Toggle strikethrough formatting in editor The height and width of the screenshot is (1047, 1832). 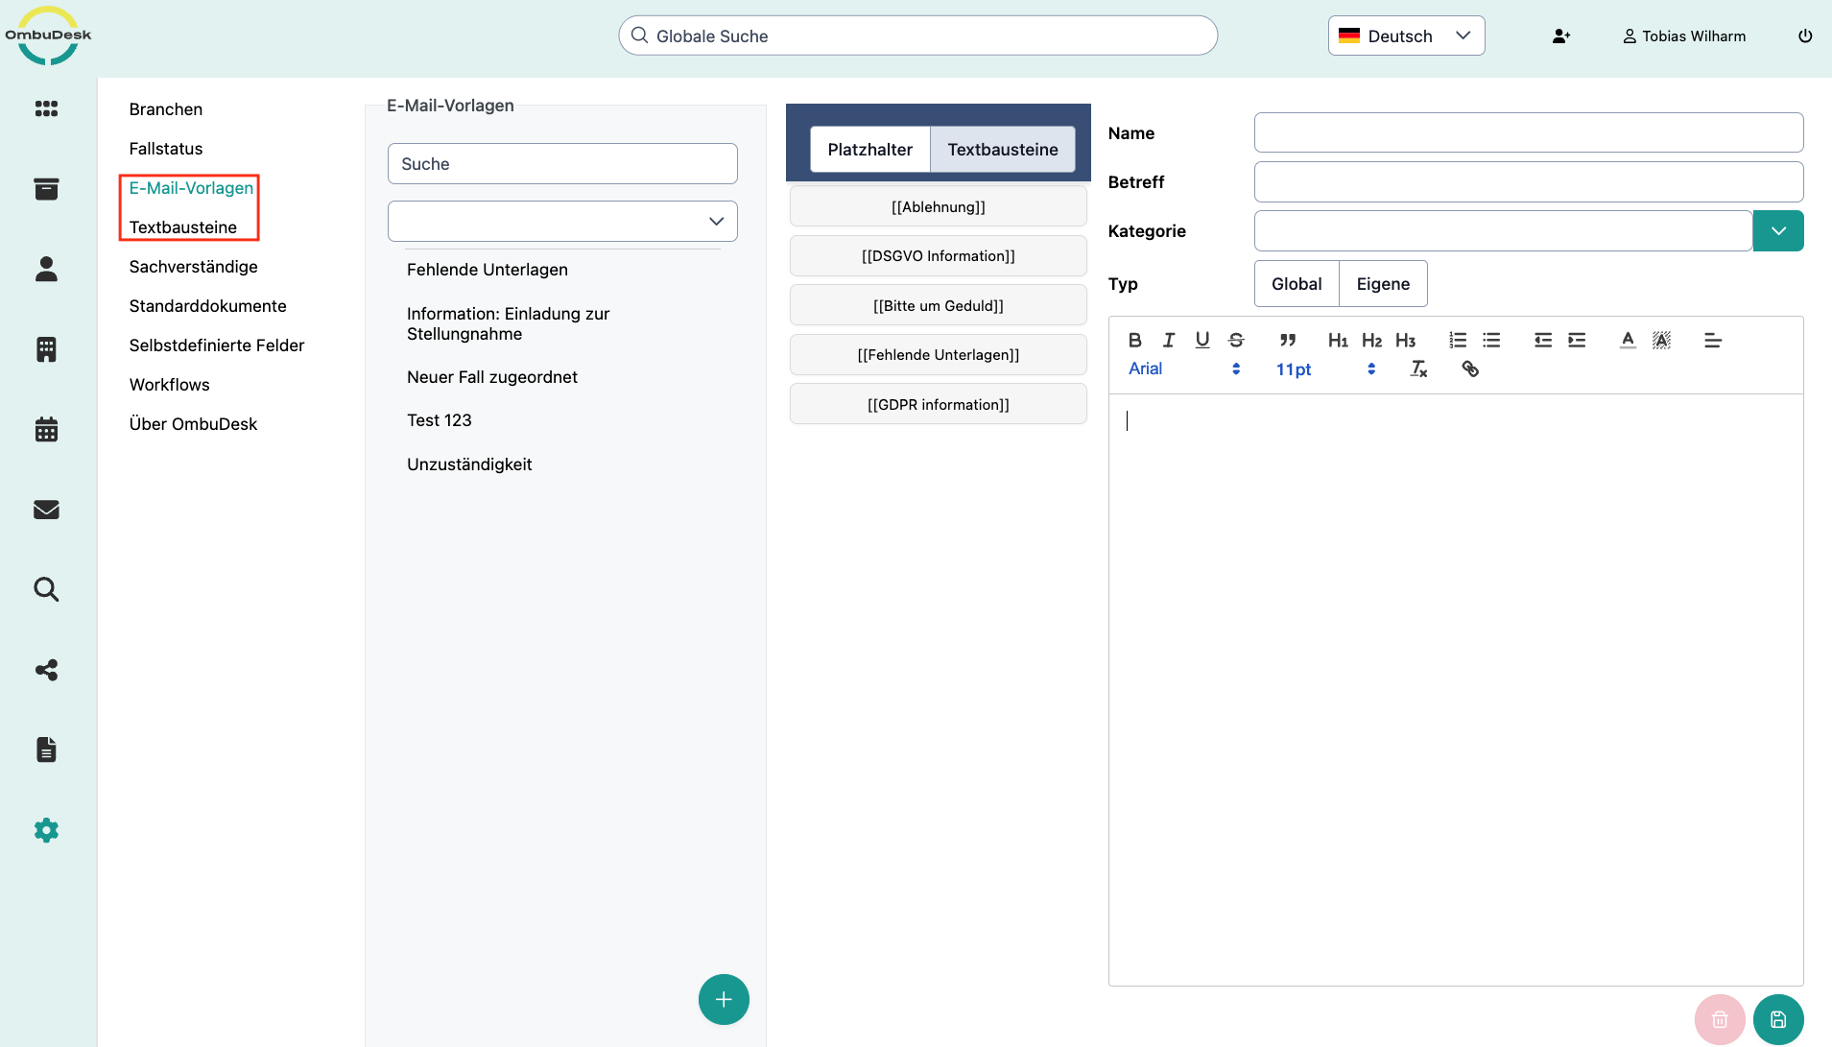[1236, 340]
